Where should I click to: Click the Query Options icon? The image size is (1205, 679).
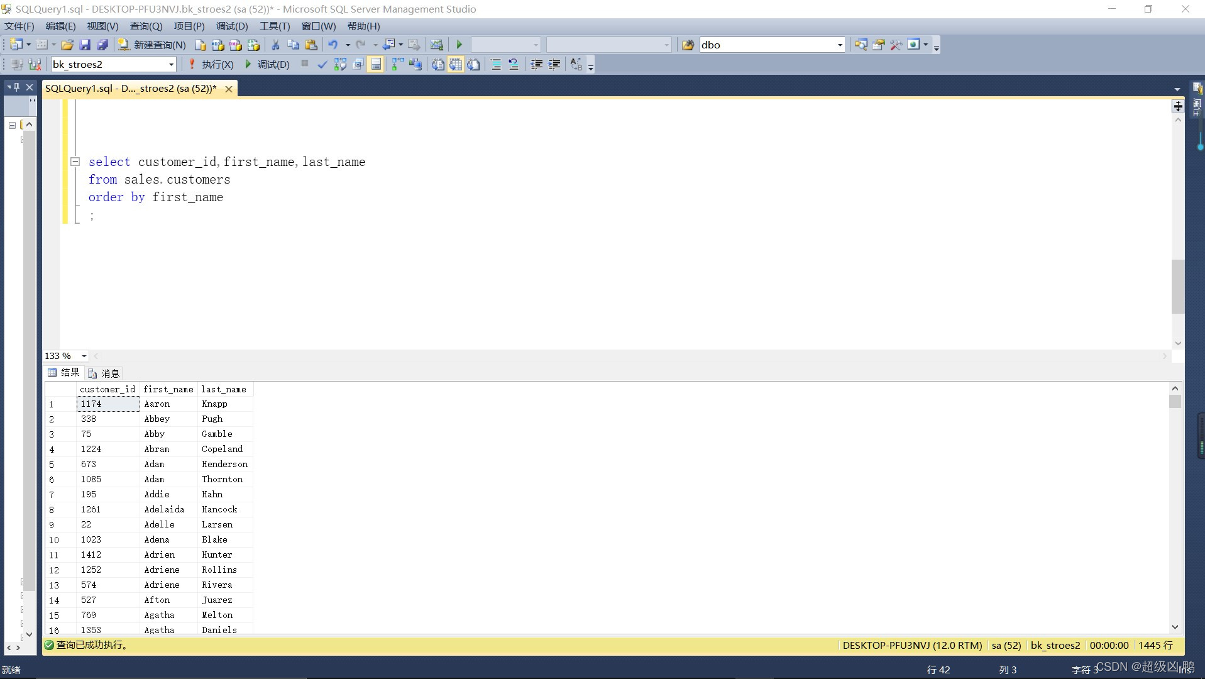pos(358,64)
